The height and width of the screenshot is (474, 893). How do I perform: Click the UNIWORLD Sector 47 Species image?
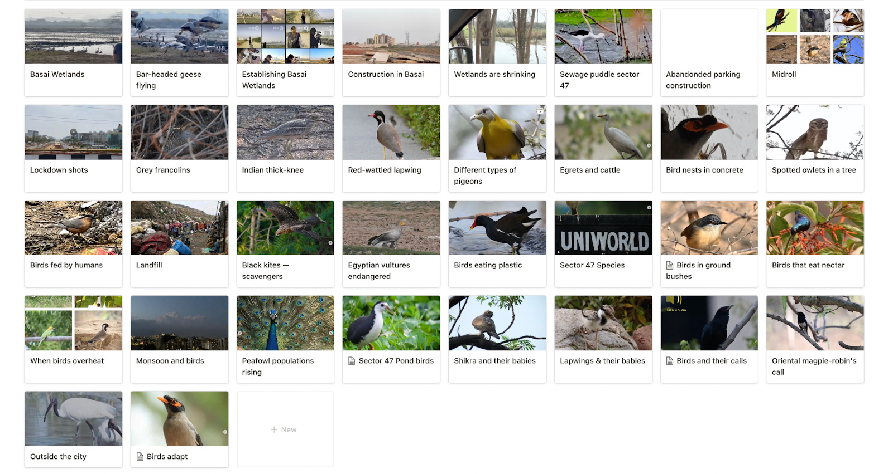tap(603, 228)
